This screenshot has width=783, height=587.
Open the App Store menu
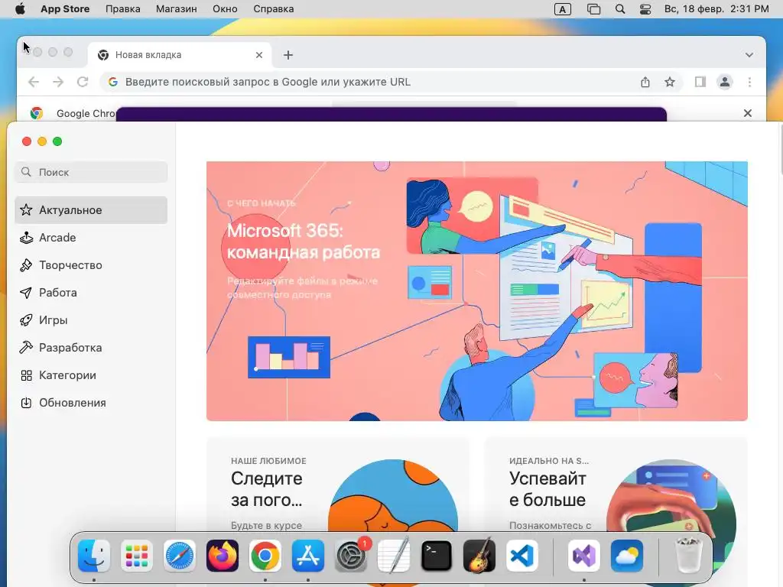[65, 9]
